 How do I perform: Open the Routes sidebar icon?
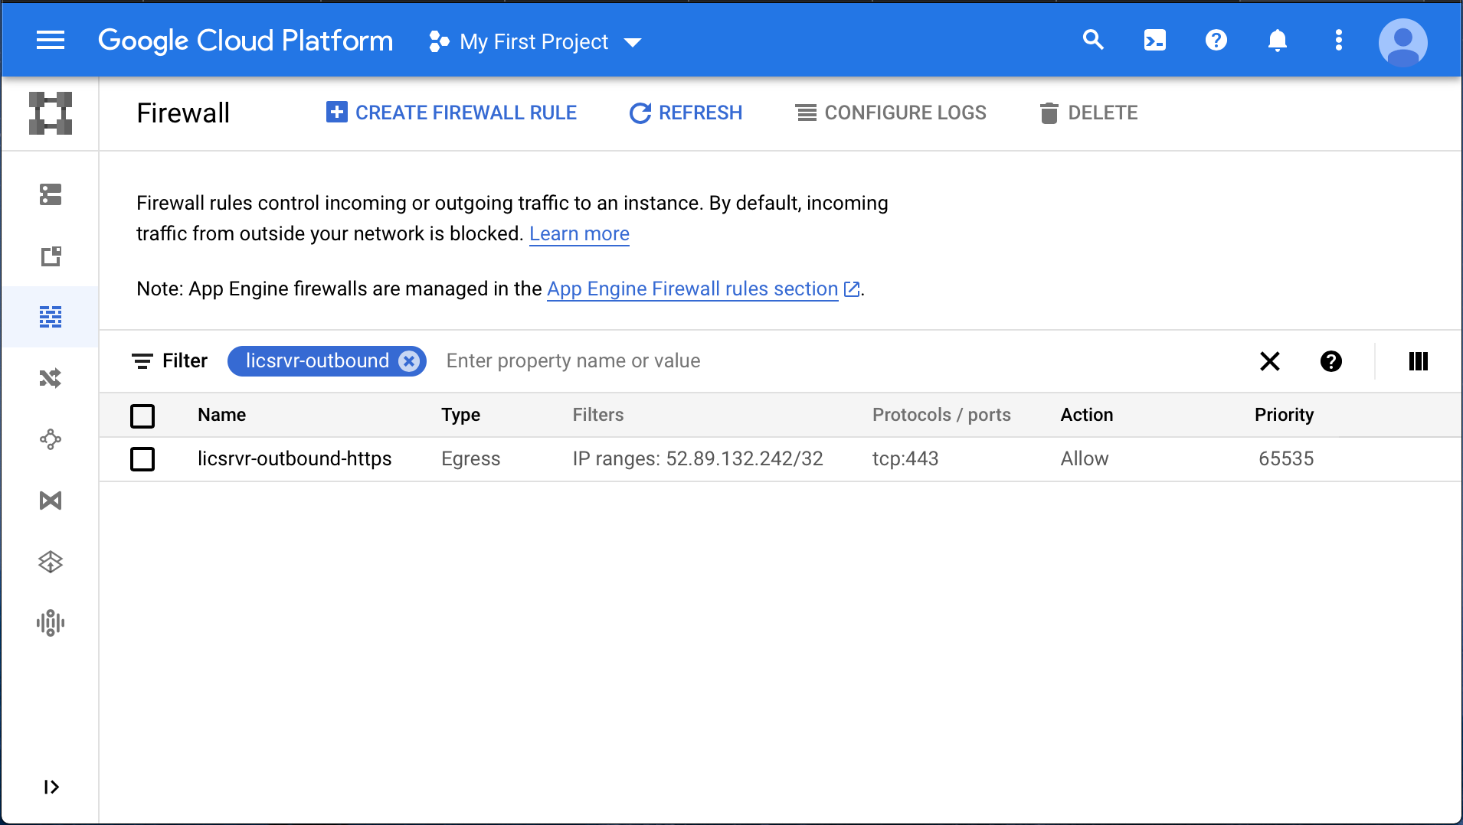tap(50, 377)
